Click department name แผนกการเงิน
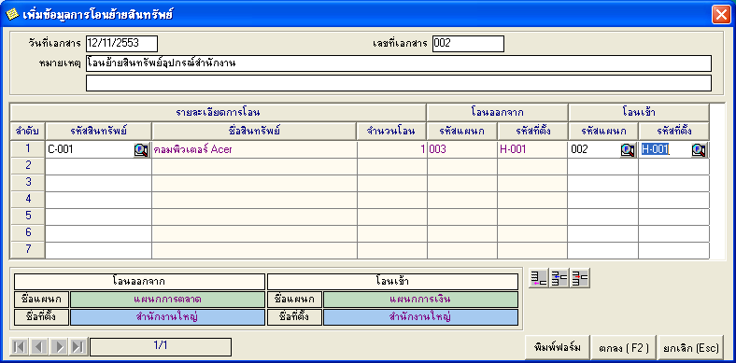 click(420, 300)
